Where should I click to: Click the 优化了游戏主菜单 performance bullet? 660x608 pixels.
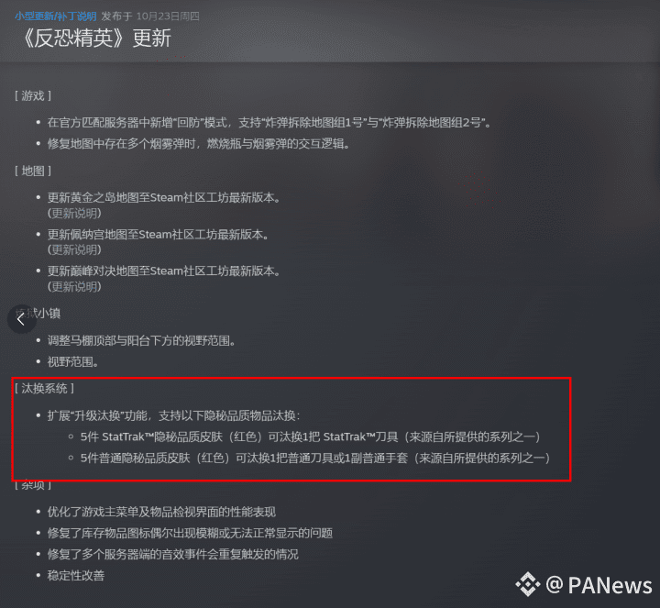[161, 512]
